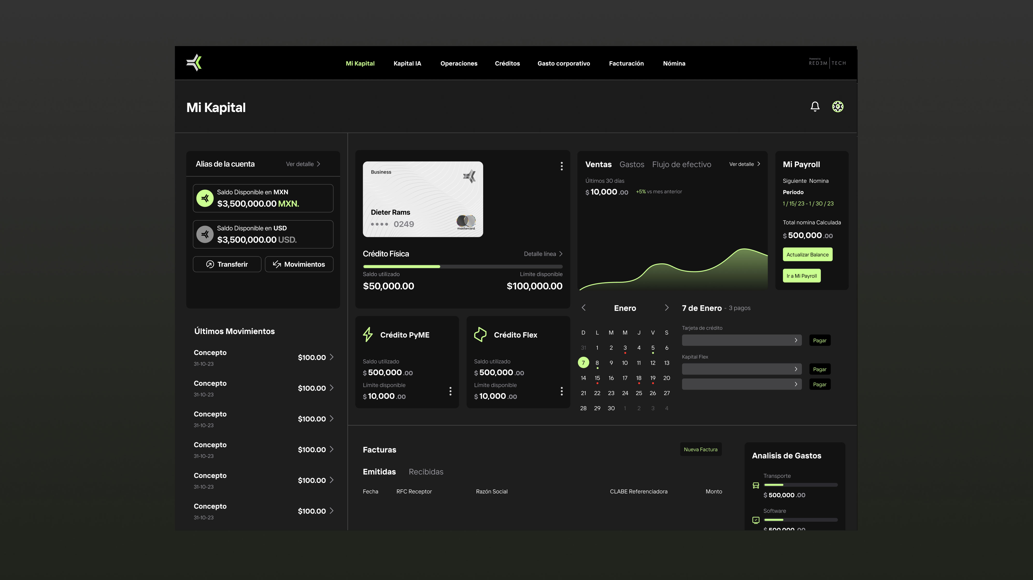Switch to the Gastos tab
Screen dimensions: 1033x580
coord(632,165)
